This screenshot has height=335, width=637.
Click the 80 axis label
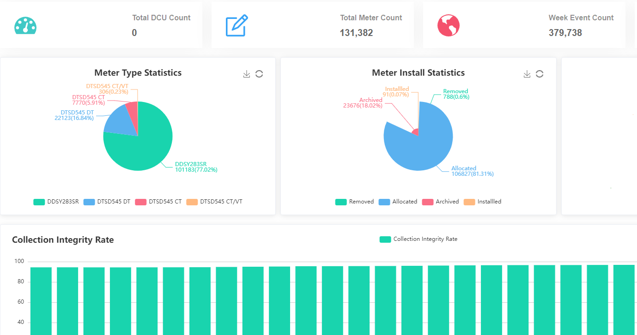(x=21, y=282)
